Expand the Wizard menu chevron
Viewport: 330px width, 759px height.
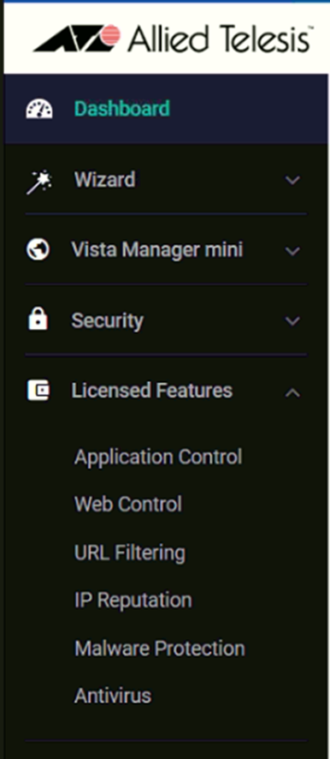(292, 181)
